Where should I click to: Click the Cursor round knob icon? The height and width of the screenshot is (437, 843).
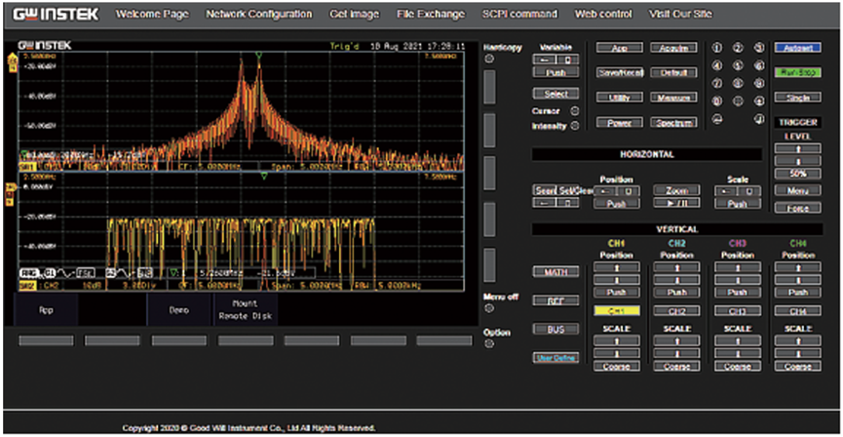(x=575, y=111)
